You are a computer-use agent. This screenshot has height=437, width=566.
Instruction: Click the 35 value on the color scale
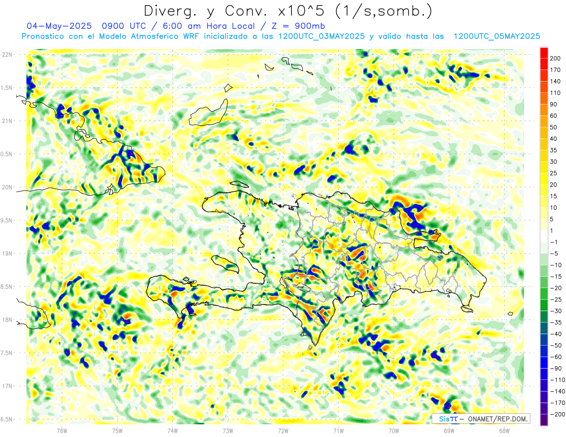(554, 150)
